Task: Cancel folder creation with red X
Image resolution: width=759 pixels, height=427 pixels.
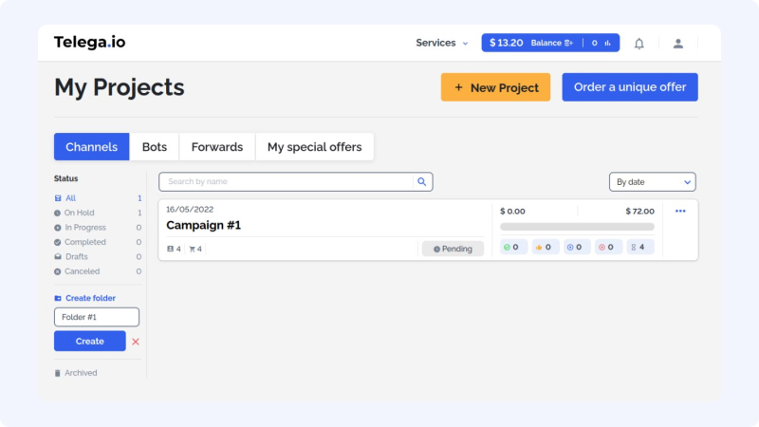Action: [136, 342]
